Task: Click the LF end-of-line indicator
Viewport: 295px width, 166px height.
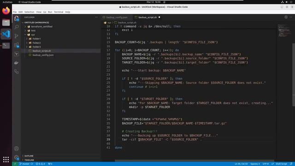Action: 272,164
